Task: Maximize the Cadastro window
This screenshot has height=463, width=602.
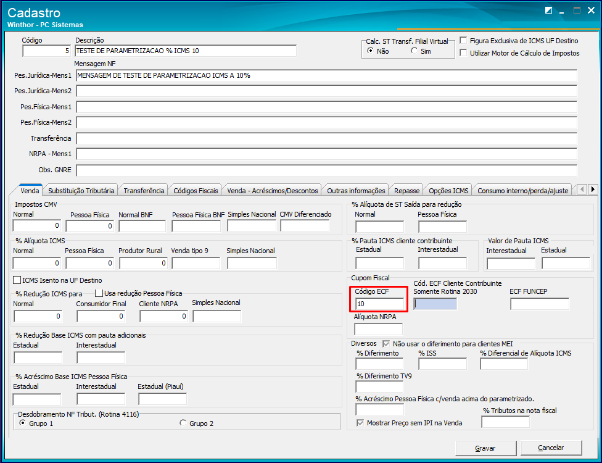Action: [577, 10]
